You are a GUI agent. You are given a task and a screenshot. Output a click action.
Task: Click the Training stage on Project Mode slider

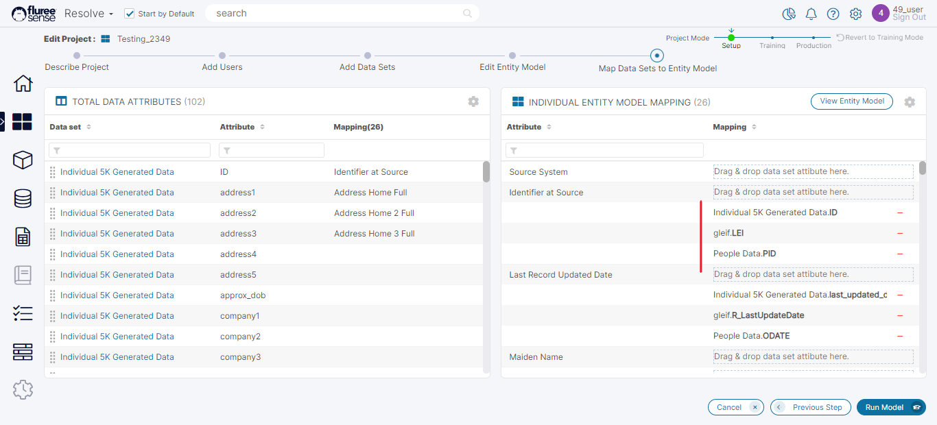click(x=772, y=38)
